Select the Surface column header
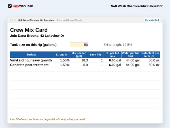Screen dimensions: 170x128 31,55
